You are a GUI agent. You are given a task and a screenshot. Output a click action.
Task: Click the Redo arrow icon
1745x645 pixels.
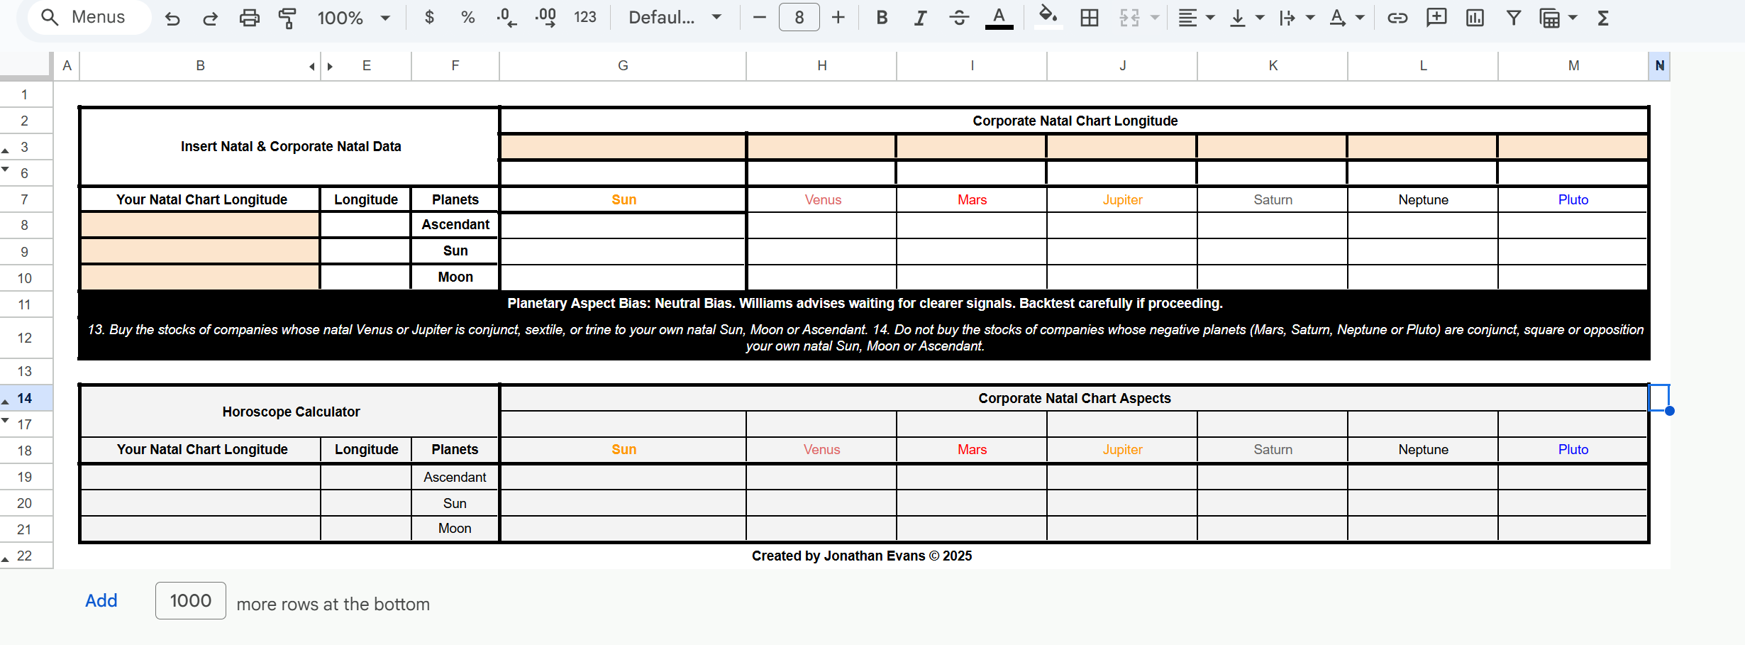210,18
